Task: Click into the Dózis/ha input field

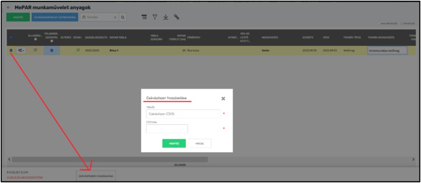Action: (x=167, y=129)
